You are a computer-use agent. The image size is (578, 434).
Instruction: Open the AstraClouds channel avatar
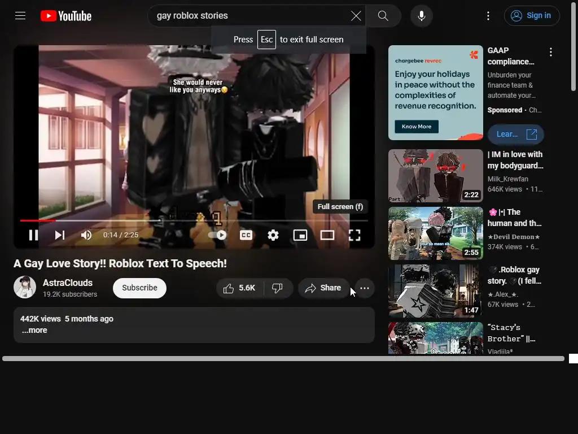pyautogui.click(x=25, y=287)
